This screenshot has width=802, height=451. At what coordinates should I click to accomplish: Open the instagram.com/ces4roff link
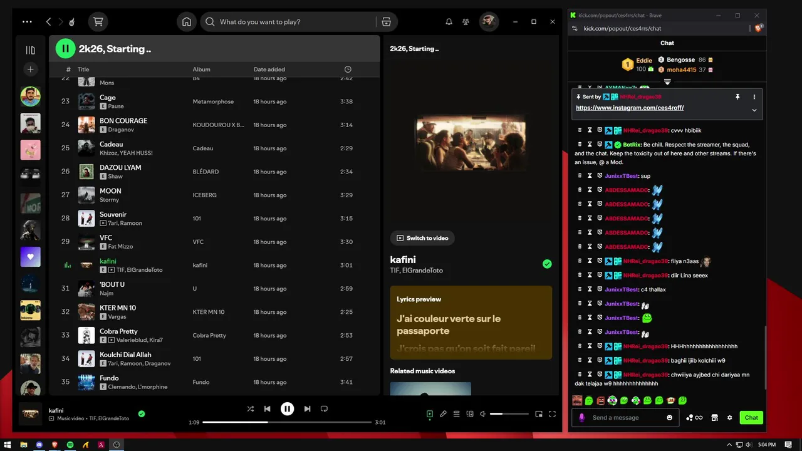coord(630,108)
